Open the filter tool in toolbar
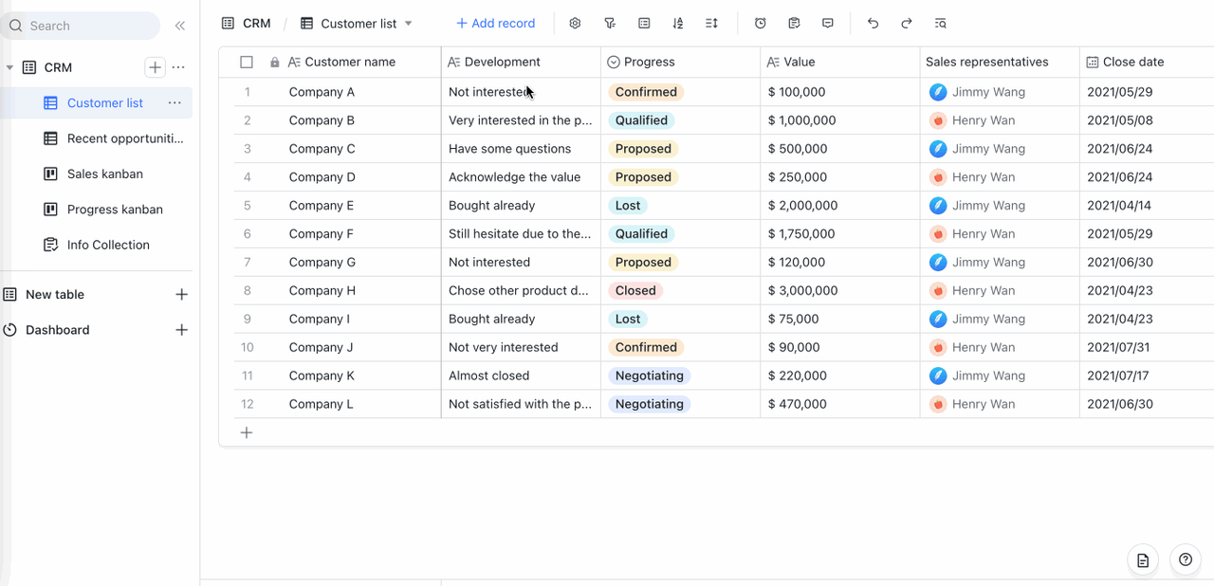Viewport: 1214px width, 586px height. coord(610,24)
